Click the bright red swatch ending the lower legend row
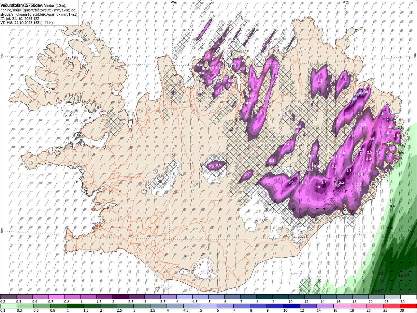Screen dimensions: 417x313 pyautogui.click(x=408, y=306)
